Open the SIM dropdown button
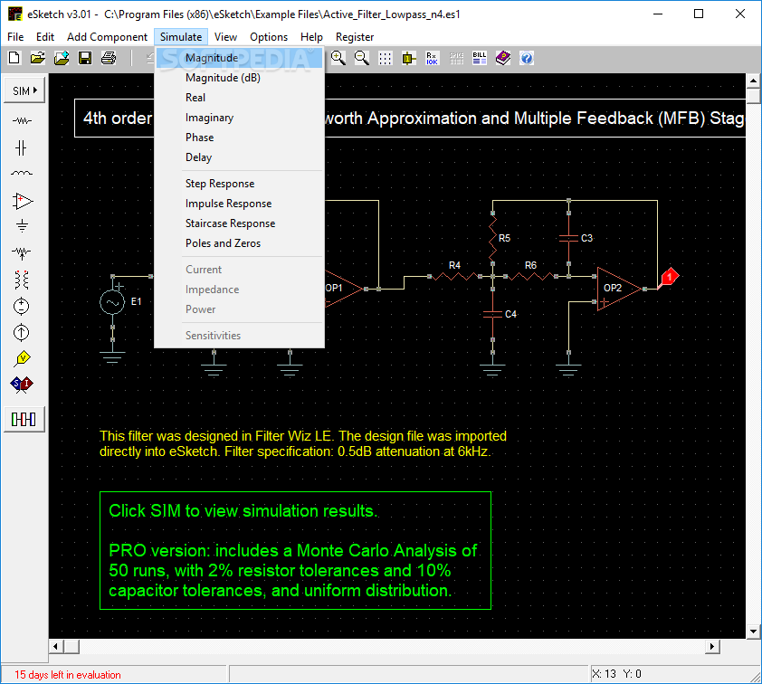 click(24, 90)
